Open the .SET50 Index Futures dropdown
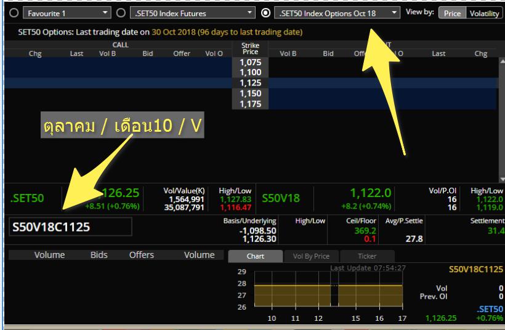 (193, 13)
